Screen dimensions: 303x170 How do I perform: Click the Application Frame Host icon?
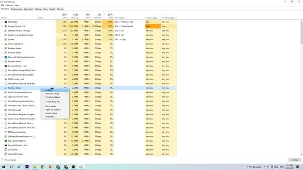point(6,97)
